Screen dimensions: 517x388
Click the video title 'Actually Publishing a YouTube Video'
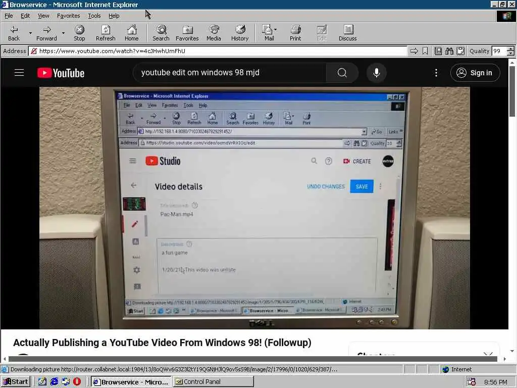[x=162, y=343]
